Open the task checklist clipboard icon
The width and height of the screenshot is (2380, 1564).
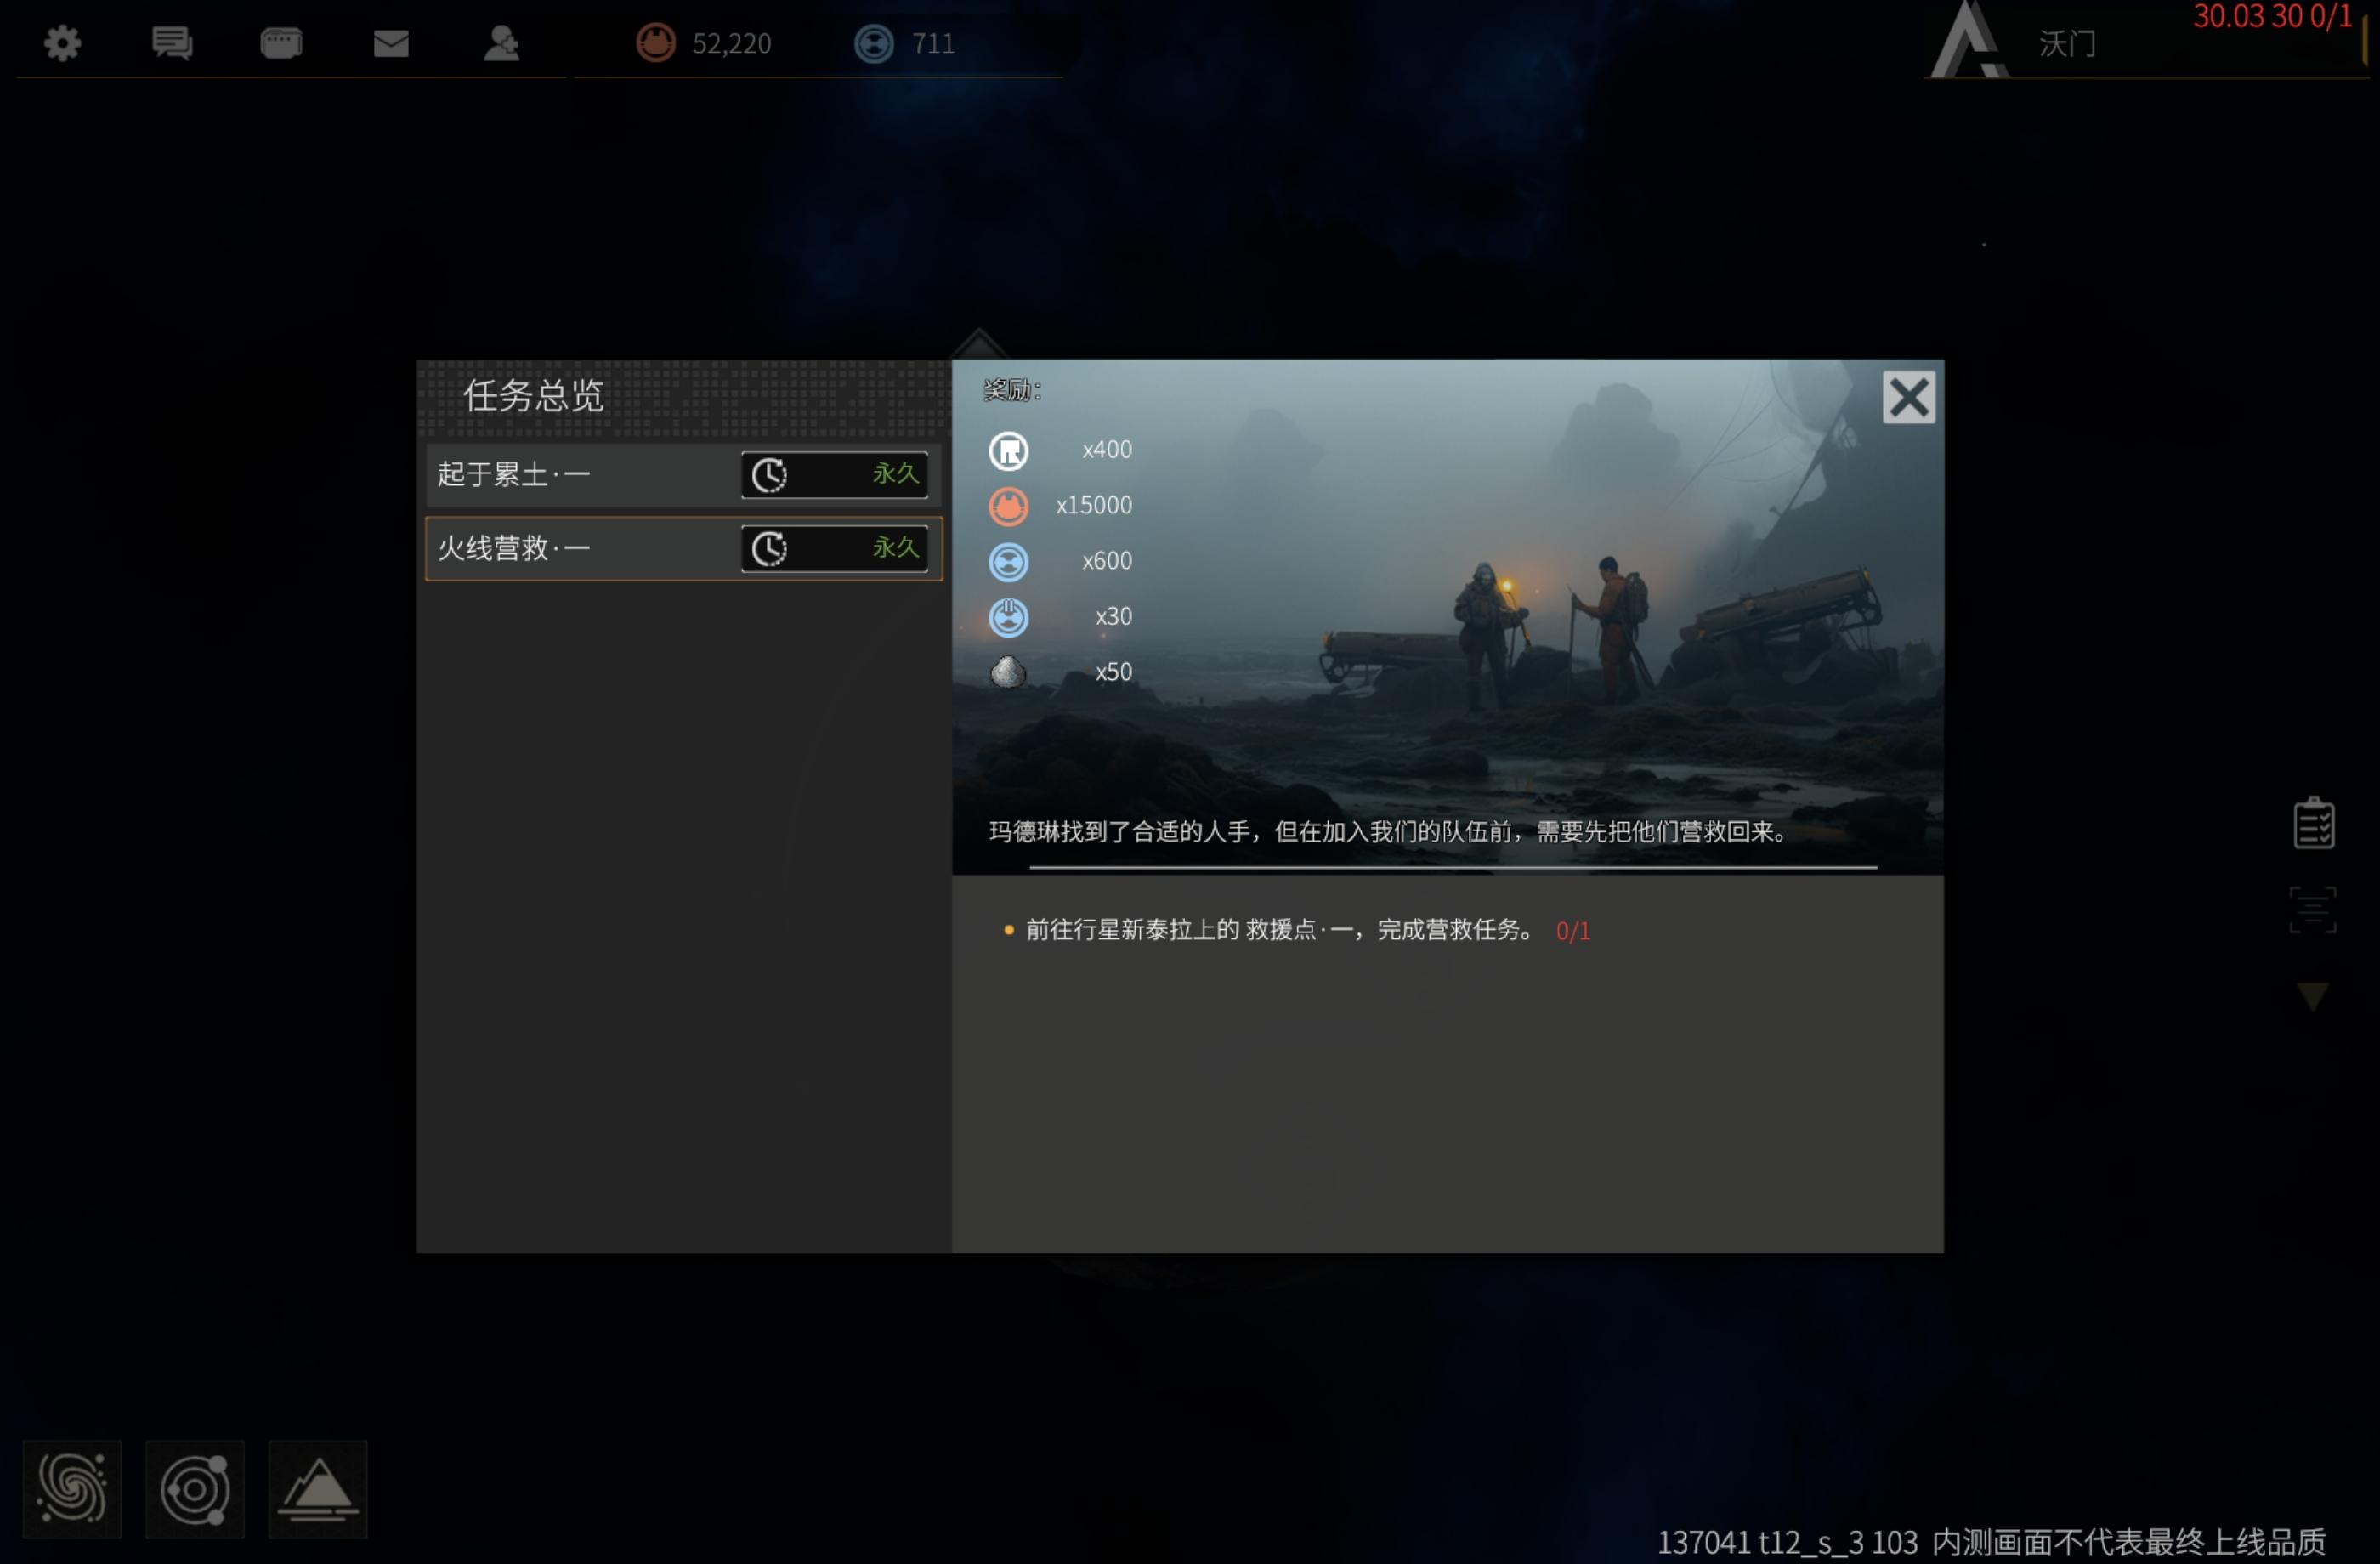point(2313,824)
